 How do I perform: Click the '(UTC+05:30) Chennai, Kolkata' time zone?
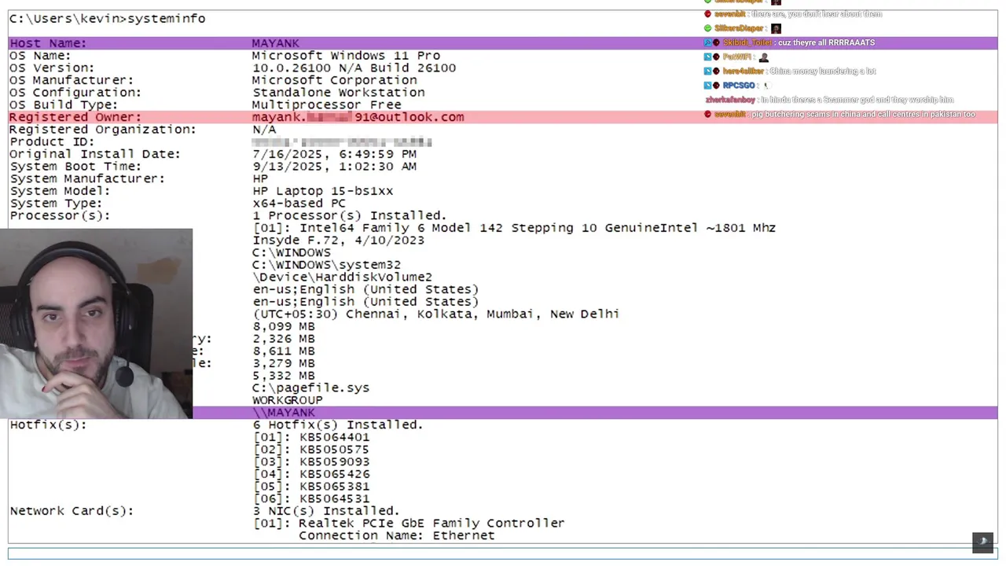point(435,314)
